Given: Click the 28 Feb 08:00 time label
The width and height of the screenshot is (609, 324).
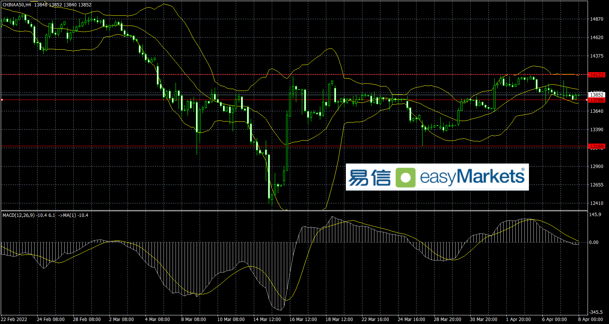Looking at the screenshot, I should click(87, 319).
